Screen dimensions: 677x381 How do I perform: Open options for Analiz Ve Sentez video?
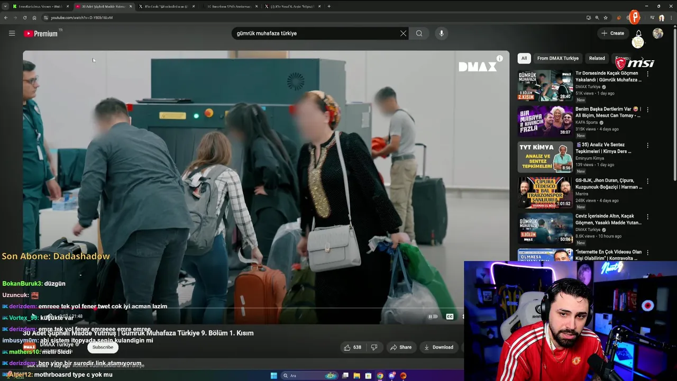647,145
